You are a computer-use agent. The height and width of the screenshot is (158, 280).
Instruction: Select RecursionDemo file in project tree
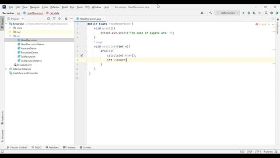29,53
